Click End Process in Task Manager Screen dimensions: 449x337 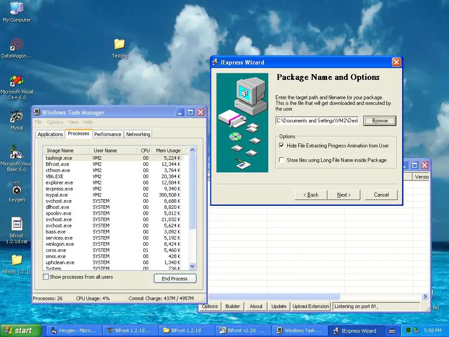click(x=175, y=279)
